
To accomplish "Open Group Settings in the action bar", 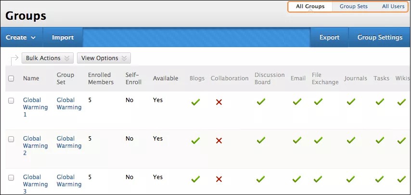I will tap(380, 38).
